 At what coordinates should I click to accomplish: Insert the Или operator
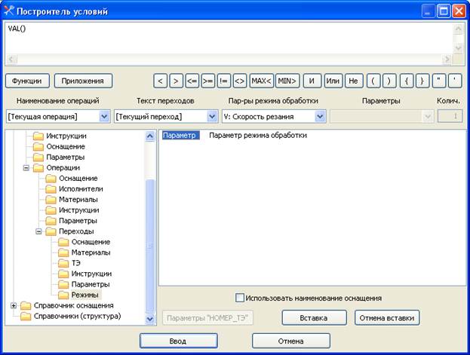coord(333,81)
